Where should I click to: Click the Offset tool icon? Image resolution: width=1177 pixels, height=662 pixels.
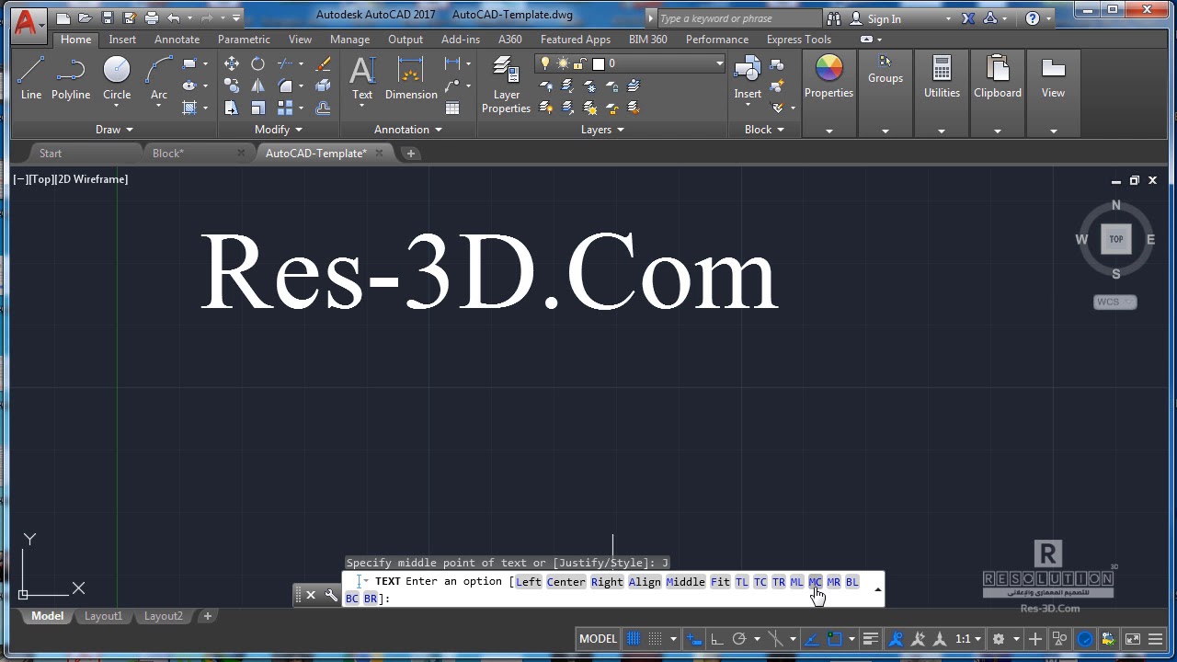tap(323, 108)
